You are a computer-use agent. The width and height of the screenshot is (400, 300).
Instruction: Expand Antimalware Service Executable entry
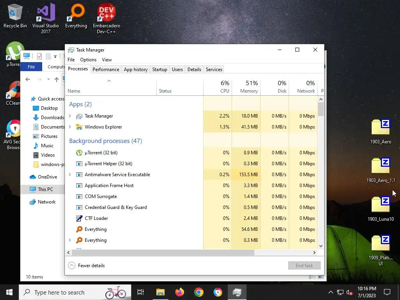pyautogui.click(x=70, y=175)
